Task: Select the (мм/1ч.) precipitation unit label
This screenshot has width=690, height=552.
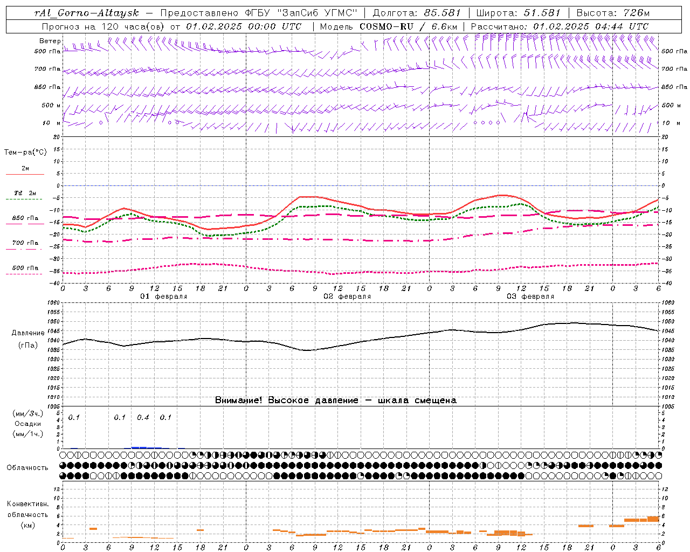Action: pyautogui.click(x=28, y=434)
